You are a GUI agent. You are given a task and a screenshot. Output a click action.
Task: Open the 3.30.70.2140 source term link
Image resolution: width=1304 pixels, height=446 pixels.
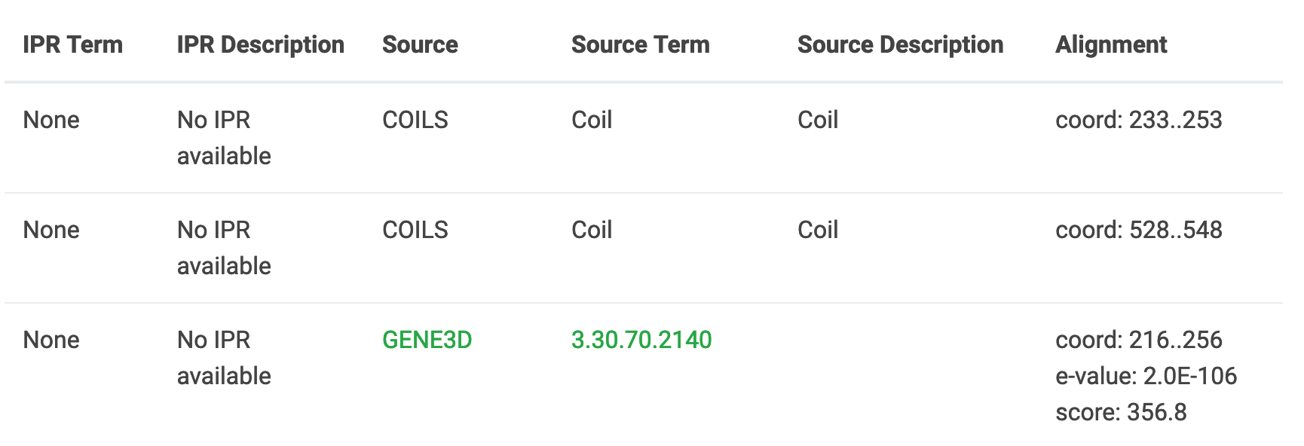click(x=641, y=340)
